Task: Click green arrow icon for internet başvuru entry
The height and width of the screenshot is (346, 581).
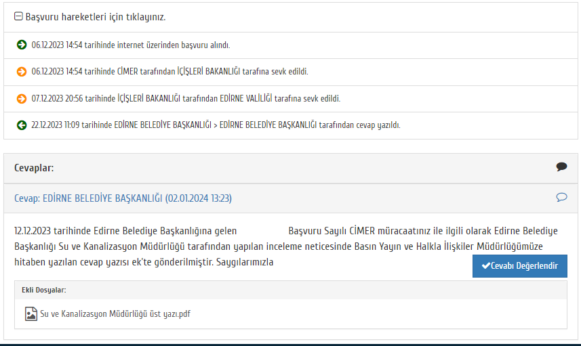Action: [22, 45]
